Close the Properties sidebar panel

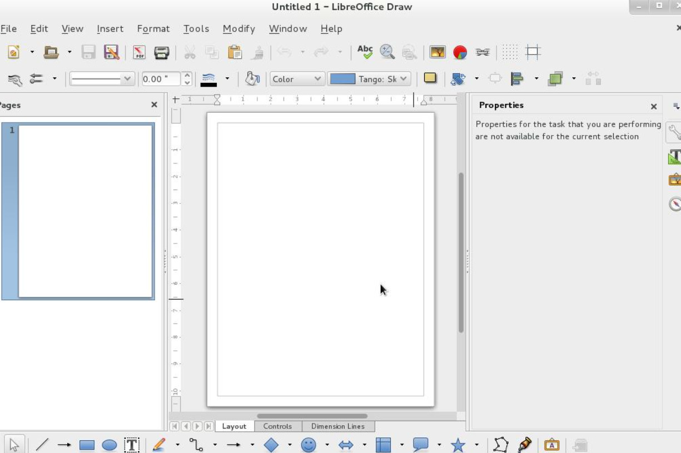(x=654, y=106)
